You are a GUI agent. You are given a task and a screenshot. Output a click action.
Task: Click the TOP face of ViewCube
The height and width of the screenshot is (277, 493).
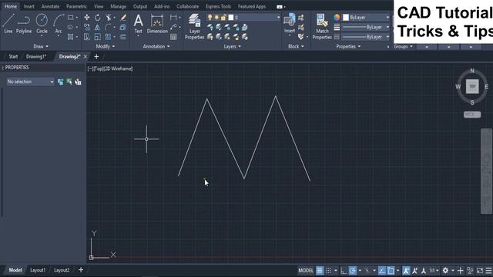click(x=472, y=86)
